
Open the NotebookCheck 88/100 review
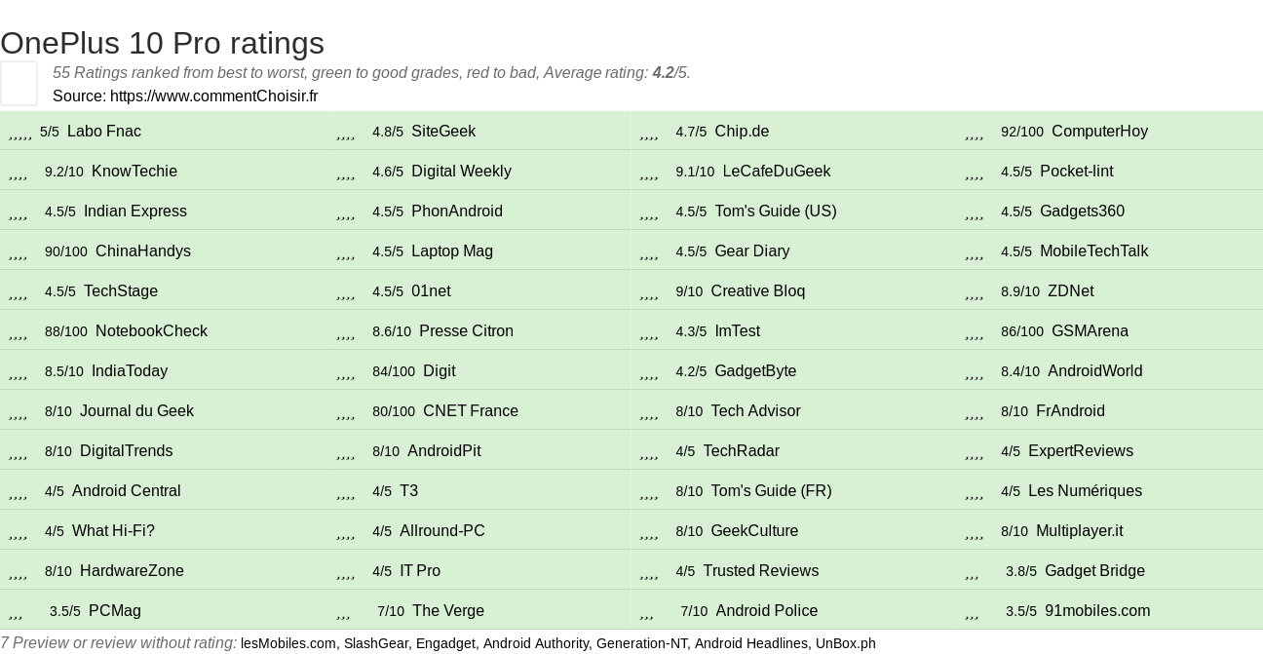(151, 331)
